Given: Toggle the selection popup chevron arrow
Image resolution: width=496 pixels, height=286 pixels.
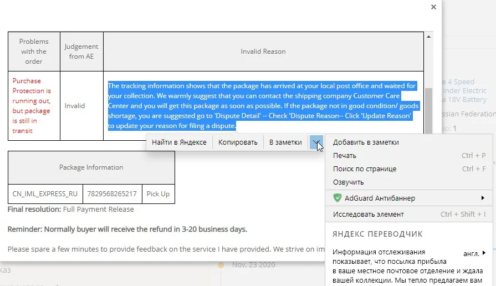Looking at the screenshot, I should [316, 142].
